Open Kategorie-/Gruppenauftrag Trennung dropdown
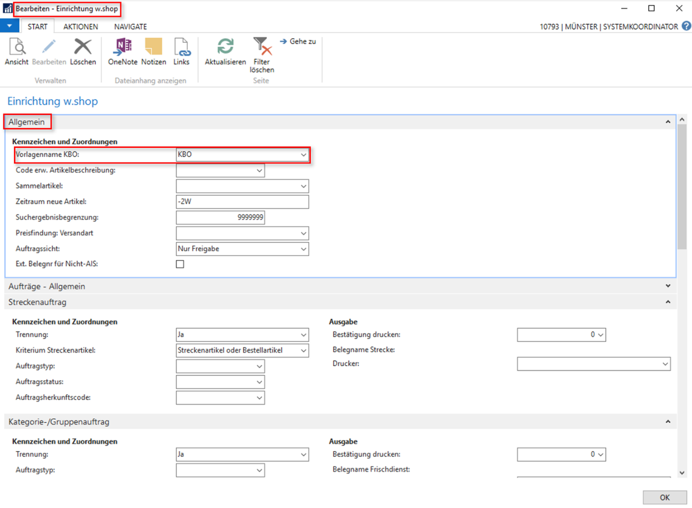Screen dimensions: 692x508 [x=303, y=455]
